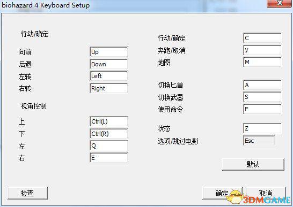This screenshot has height=207, width=293.
Task: Click the 上 view field showing Ctrl(L)
Action: click(x=108, y=121)
